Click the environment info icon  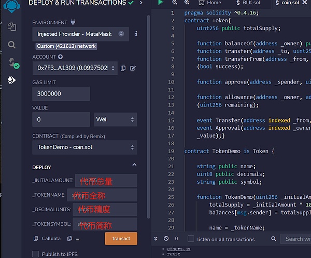pos(136,34)
